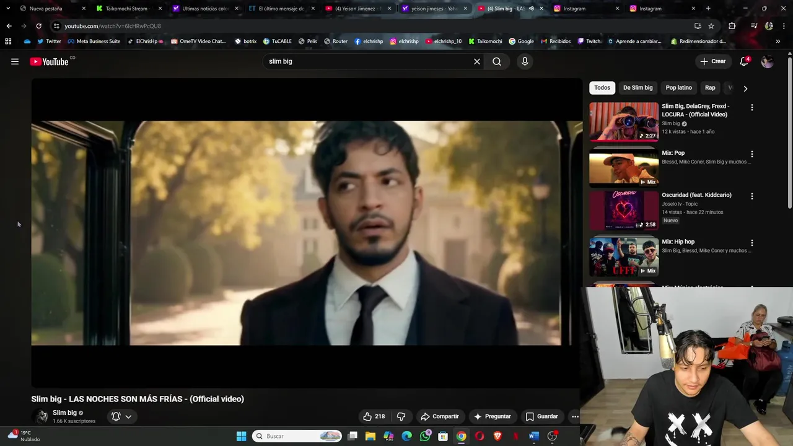Screen dimensions: 793x446
Task: Open the Meta Business Suite bookmark
Action: 94,42
